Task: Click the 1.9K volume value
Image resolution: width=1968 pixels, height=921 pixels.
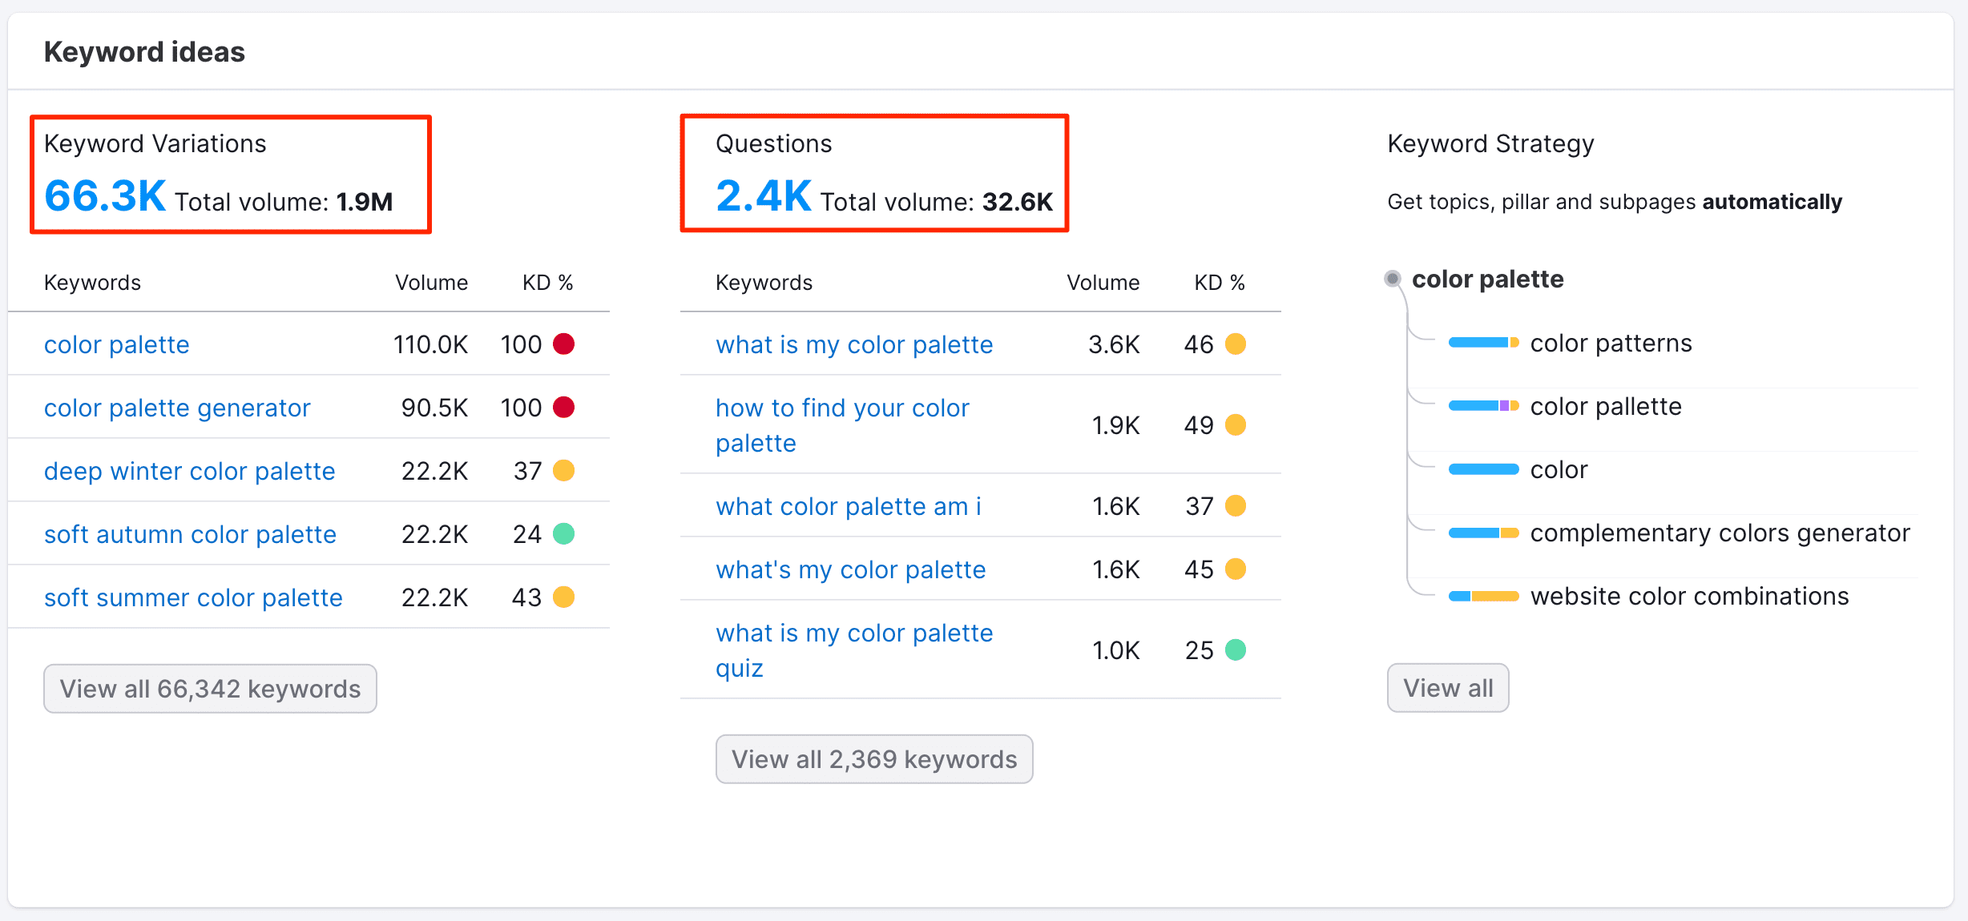Action: pyautogui.click(x=1115, y=425)
